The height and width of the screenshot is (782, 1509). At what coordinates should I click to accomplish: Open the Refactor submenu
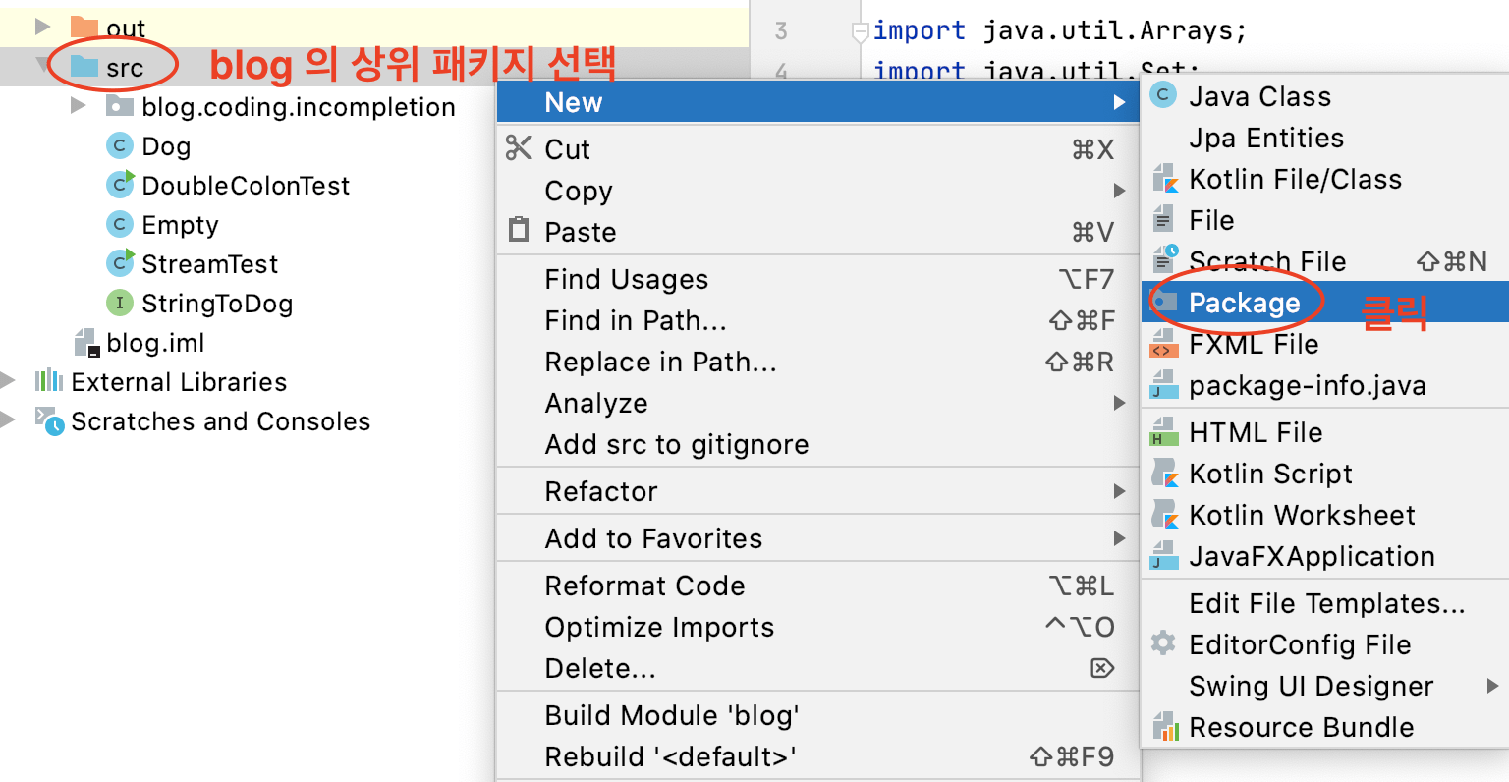(x=601, y=491)
